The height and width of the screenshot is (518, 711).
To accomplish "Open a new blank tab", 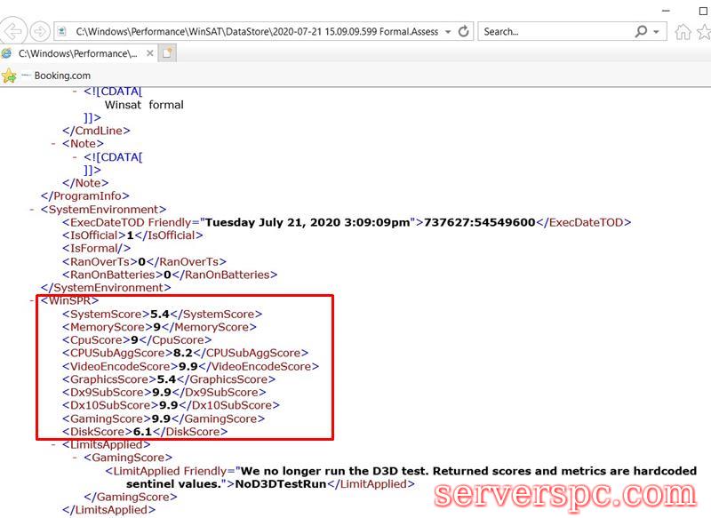I will pos(166,53).
